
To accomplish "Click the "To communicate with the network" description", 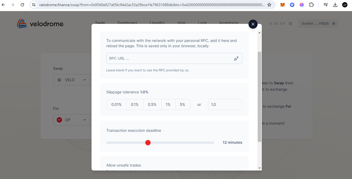I will click(171, 43).
